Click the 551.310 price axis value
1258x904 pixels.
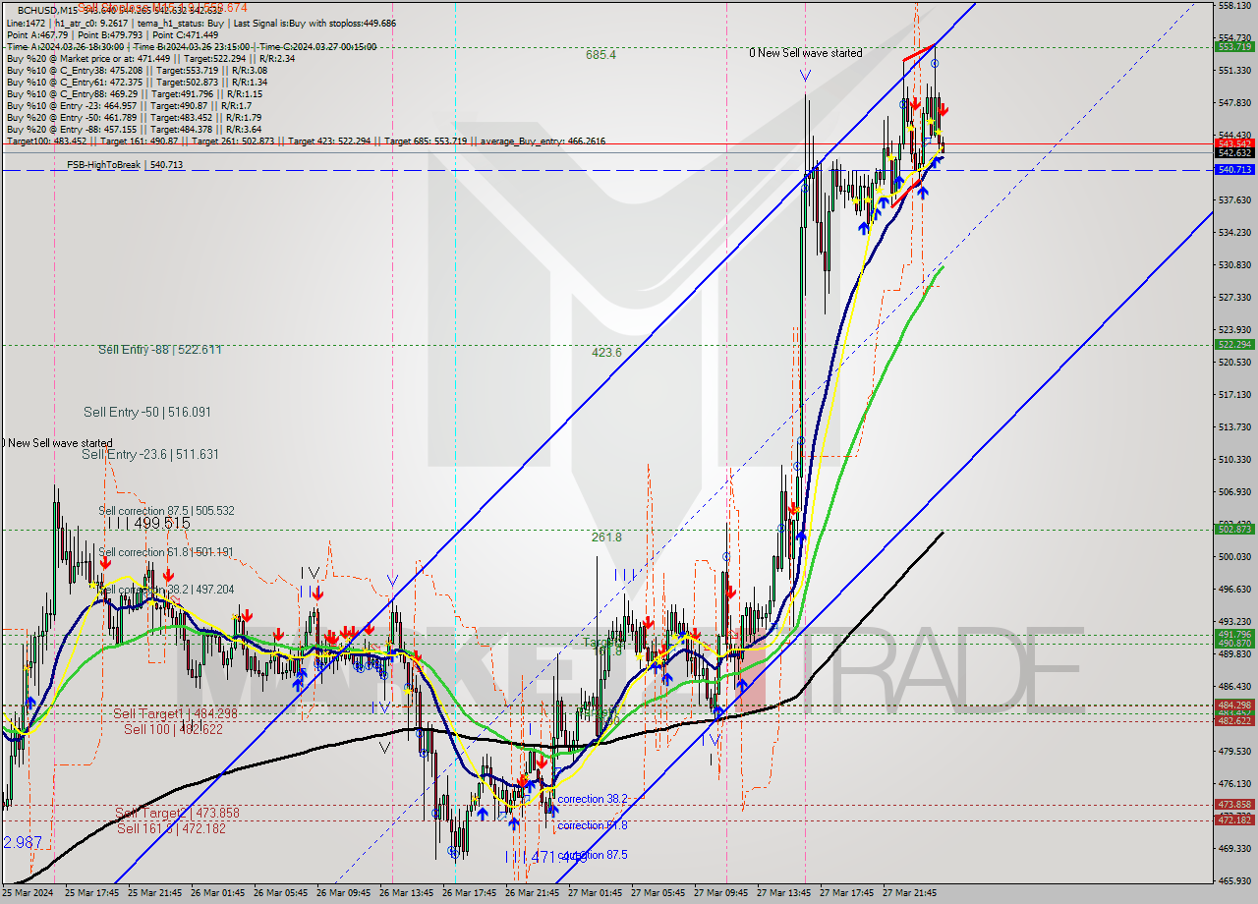coord(1234,71)
